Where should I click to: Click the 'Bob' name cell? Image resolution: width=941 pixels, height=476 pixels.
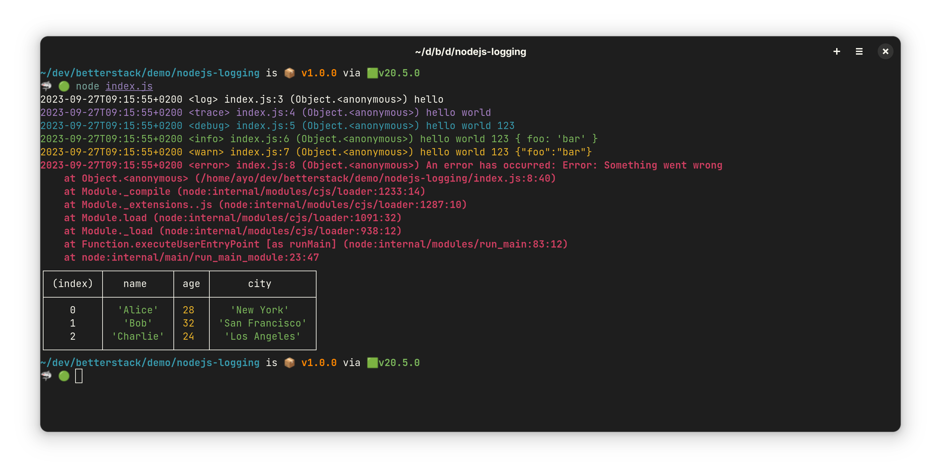[x=138, y=323]
